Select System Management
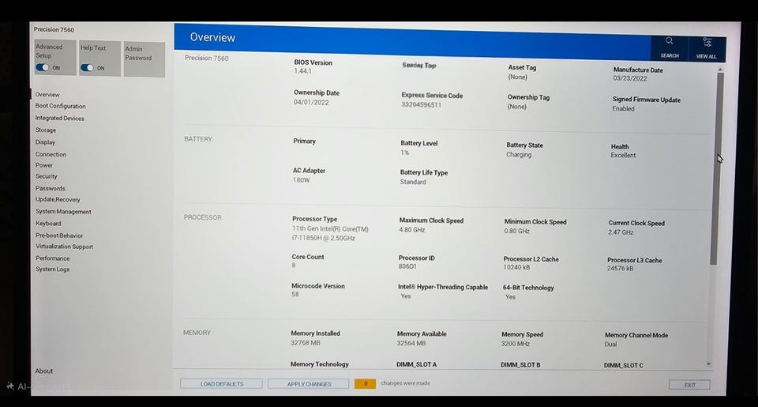The image size is (758, 407). (x=63, y=212)
